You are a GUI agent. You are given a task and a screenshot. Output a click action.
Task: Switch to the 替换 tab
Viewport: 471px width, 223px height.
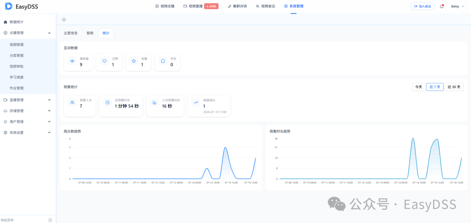click(x=90, y=33)
